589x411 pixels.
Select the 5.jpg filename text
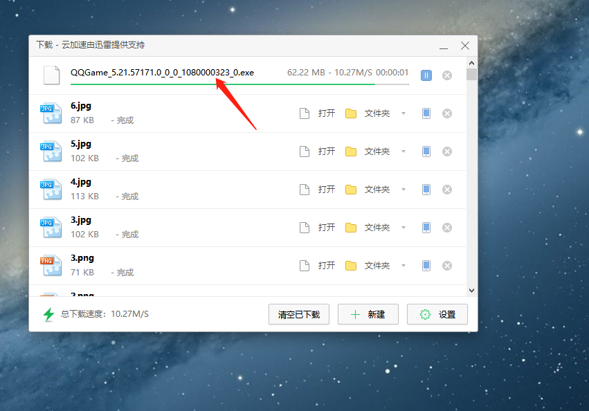(81, 144)
